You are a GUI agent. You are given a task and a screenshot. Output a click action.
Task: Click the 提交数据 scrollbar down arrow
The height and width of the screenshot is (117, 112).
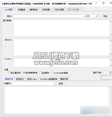(x=111, y=35)
